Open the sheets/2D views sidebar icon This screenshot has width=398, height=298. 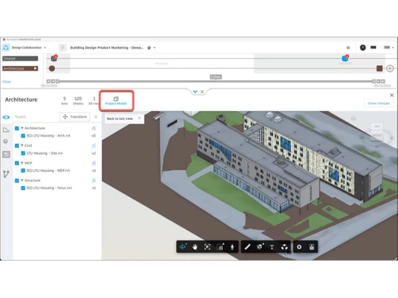(x=6, y=130)
